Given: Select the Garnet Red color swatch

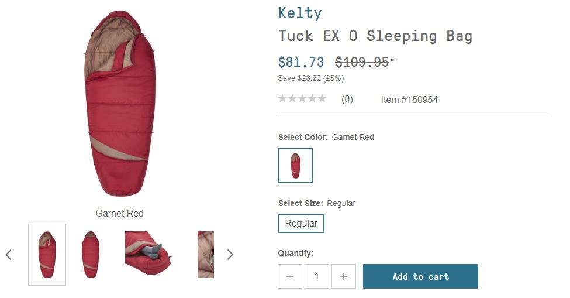Looking at the screenshot, I should tap(295, 166).
